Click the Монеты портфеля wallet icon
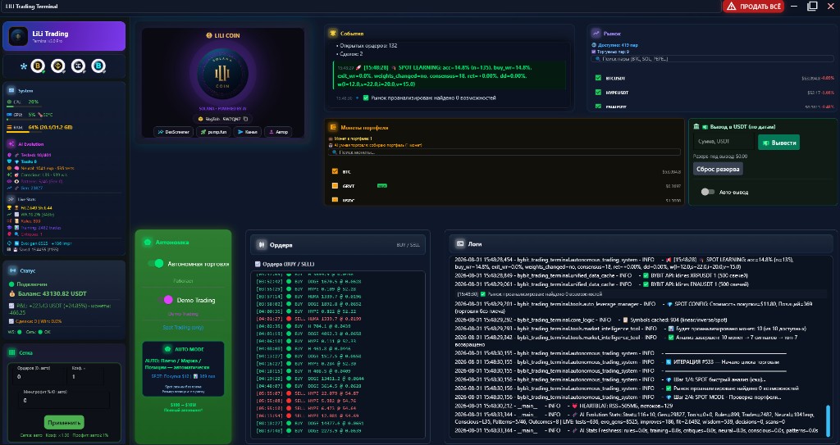The width and height of the screenshot is (840, 445). click(333, 128)
